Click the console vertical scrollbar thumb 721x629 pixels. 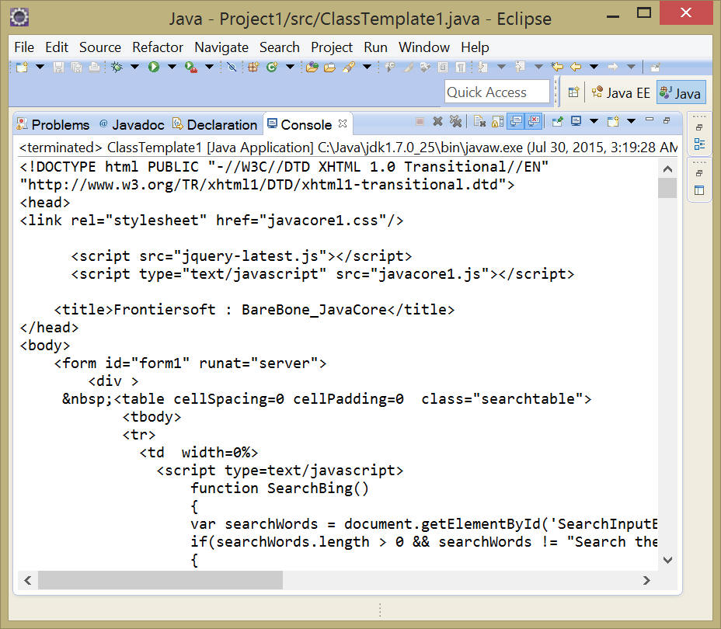pyautogui.click(x=667, y=188)
